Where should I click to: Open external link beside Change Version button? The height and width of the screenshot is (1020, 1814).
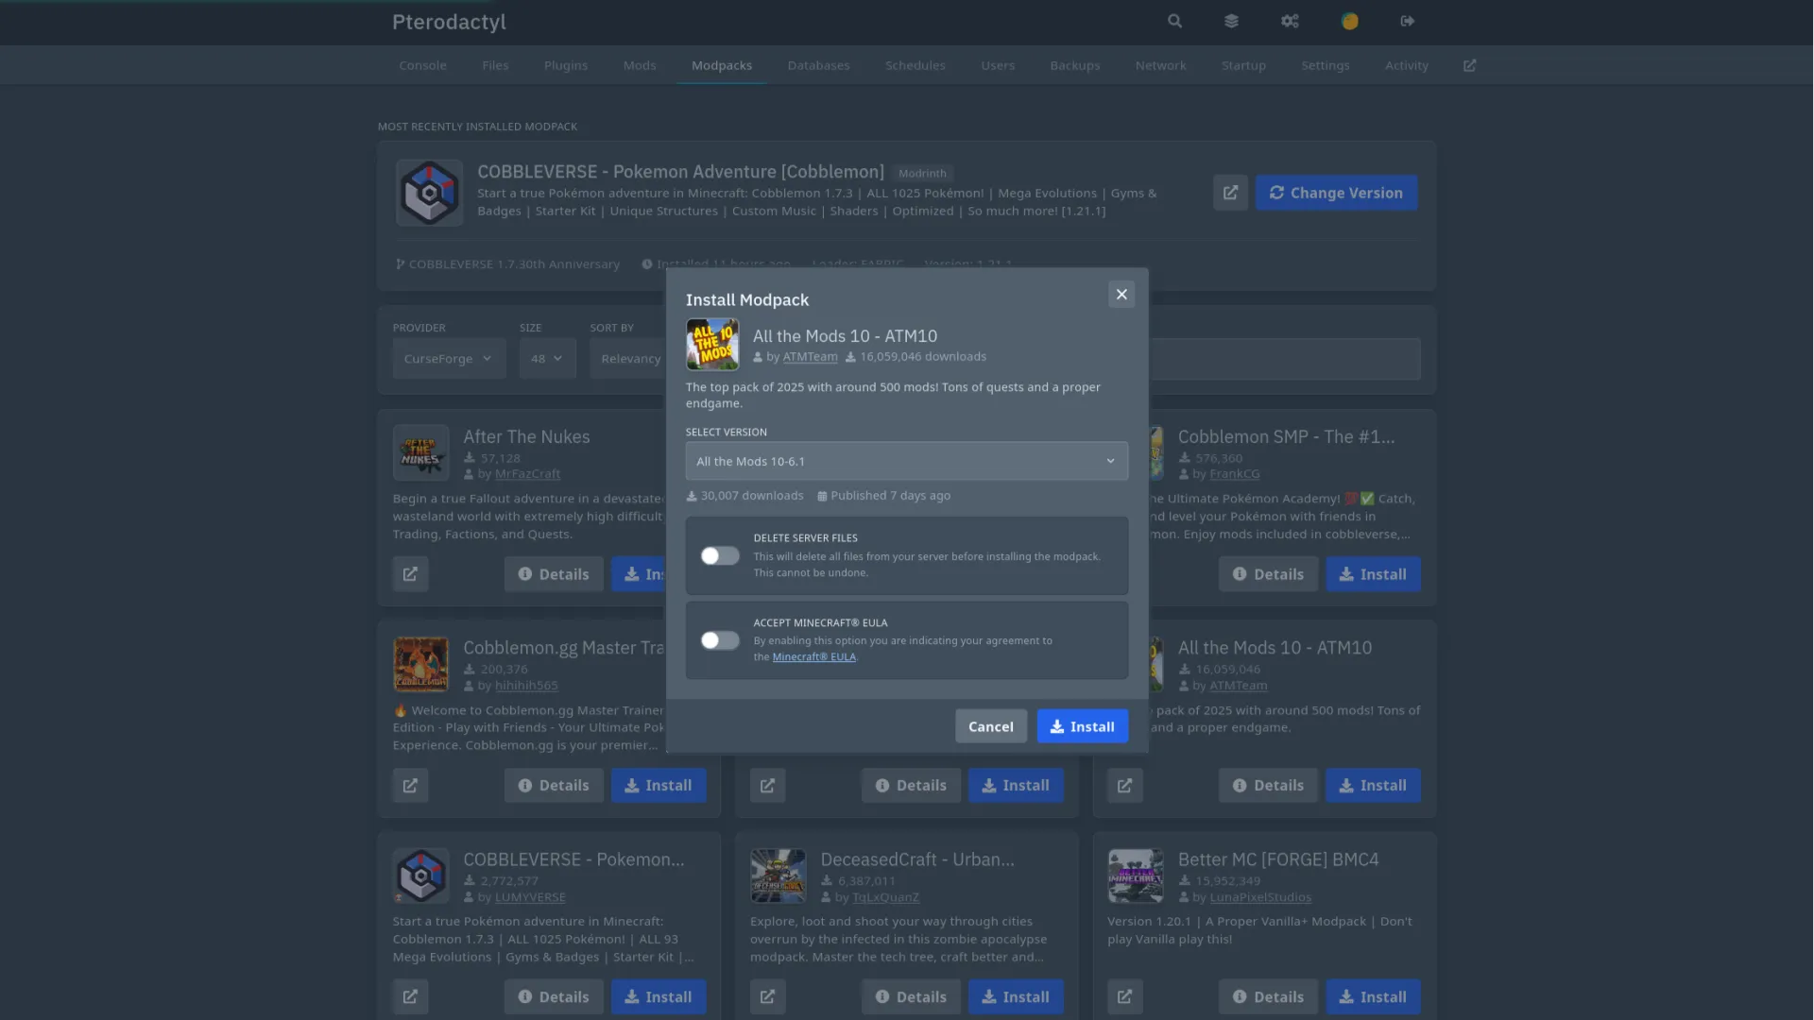coord(1230,193)
